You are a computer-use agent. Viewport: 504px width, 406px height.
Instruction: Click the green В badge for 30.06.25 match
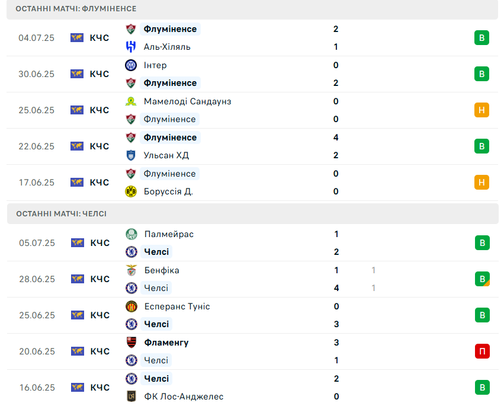(x=481, y=73)
